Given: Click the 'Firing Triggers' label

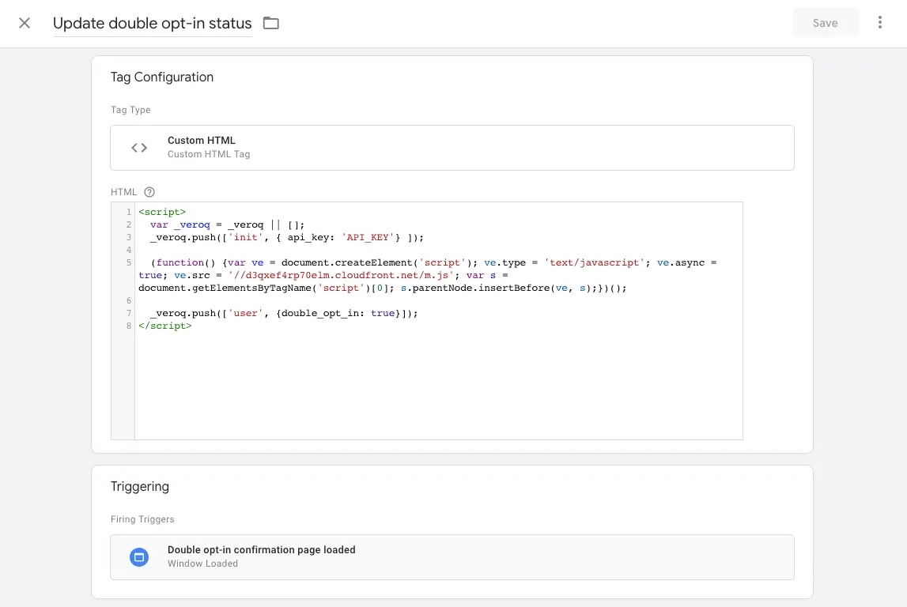Looking at the screenshot, I should click(x=142, y=519).
